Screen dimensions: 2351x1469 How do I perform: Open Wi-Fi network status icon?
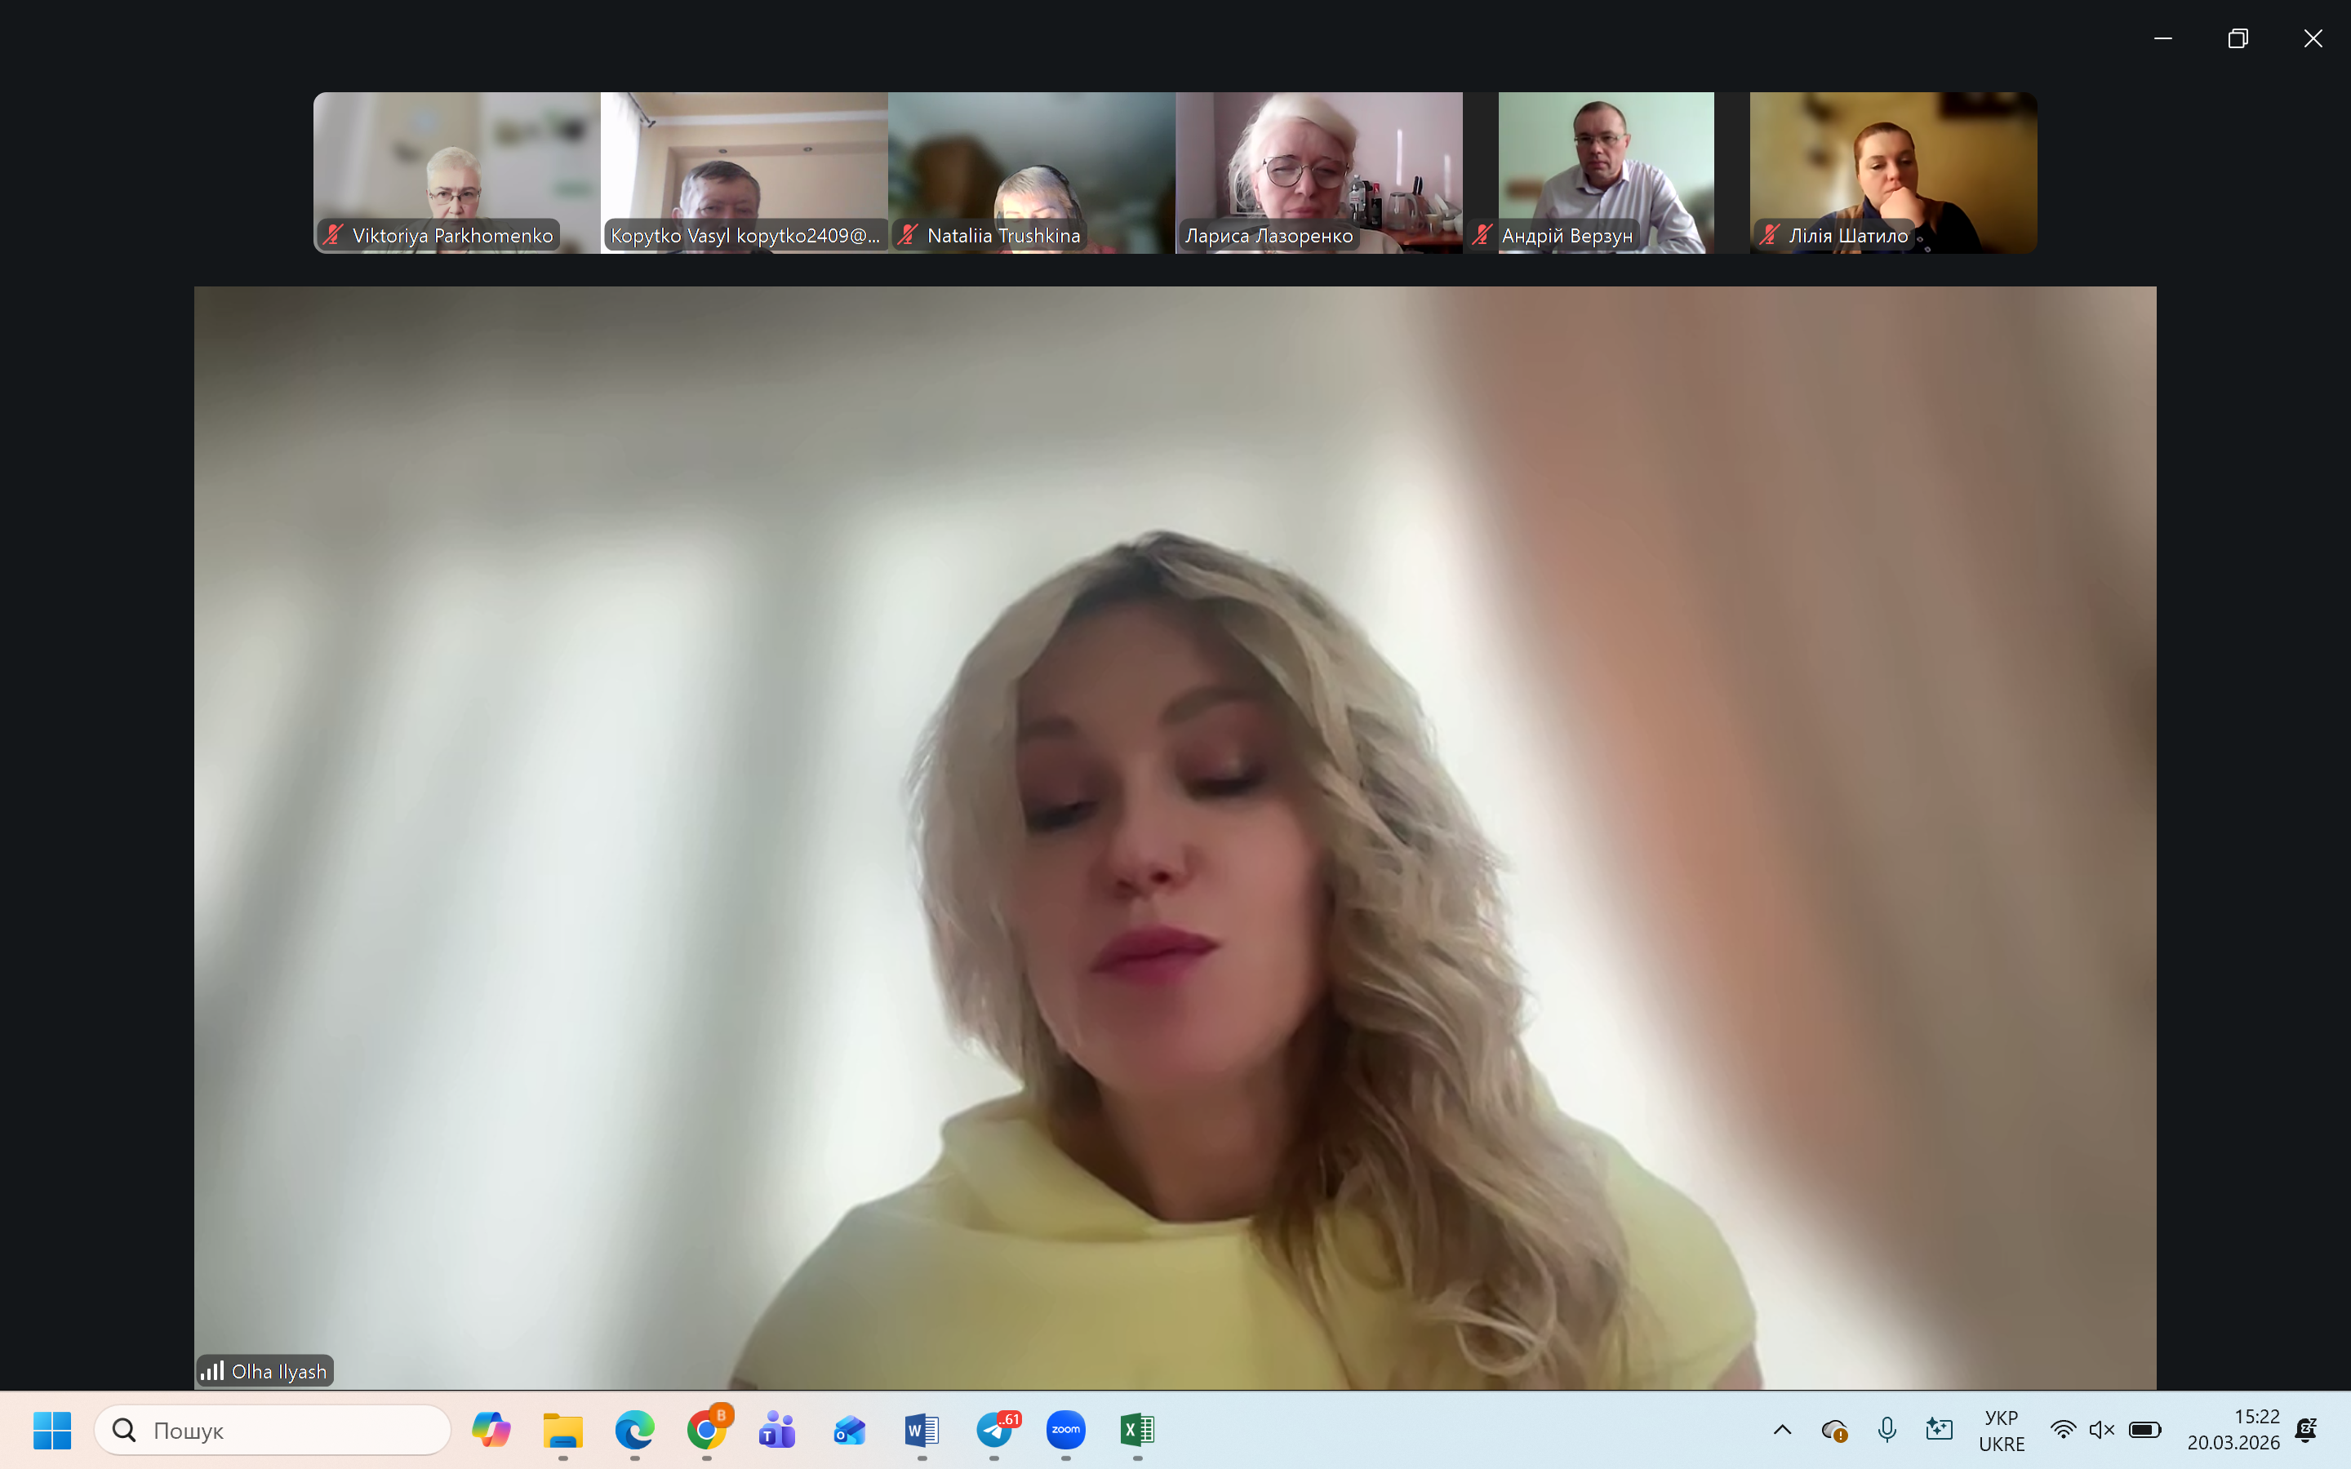pyautogui.click(x=2063, y=1429)
